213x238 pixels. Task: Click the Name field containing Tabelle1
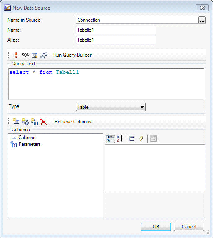pos(116,30)
